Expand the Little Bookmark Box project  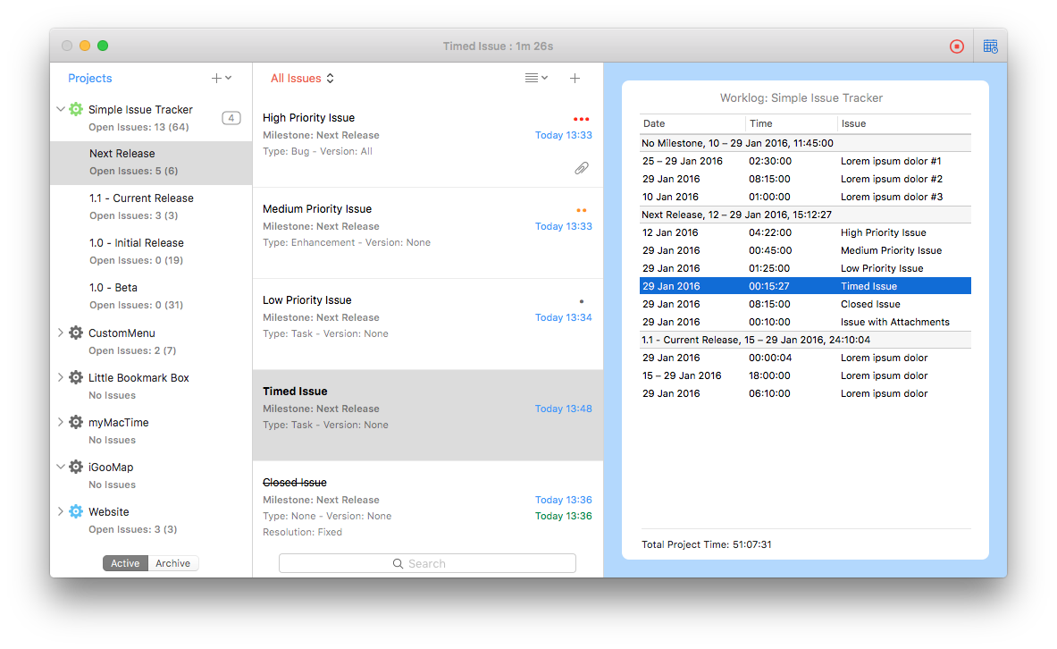(x=60, y=377)
